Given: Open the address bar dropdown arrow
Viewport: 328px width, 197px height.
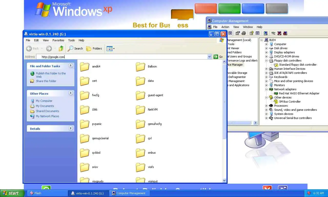Looking at the screenshot, I should [x=209, y=57].
